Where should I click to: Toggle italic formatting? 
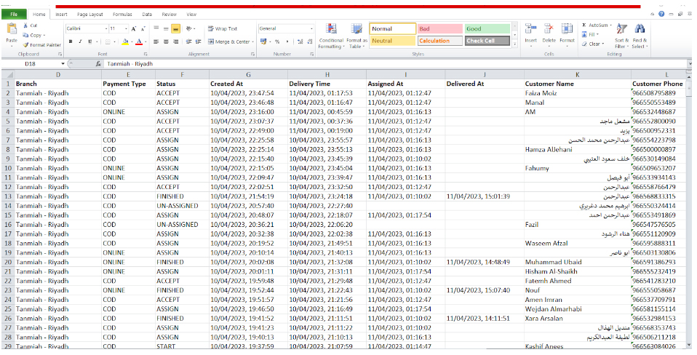(80, 41)
